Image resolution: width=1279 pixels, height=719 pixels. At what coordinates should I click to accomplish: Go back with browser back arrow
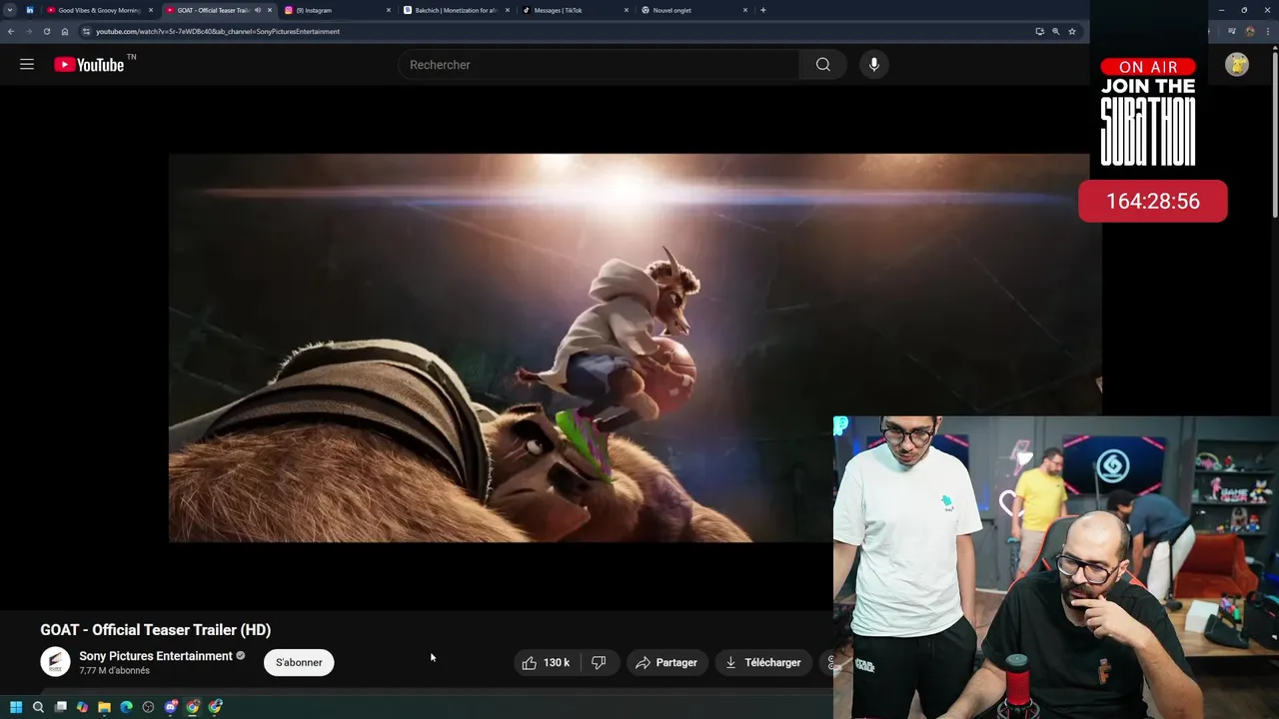click(x=11, y=31)
